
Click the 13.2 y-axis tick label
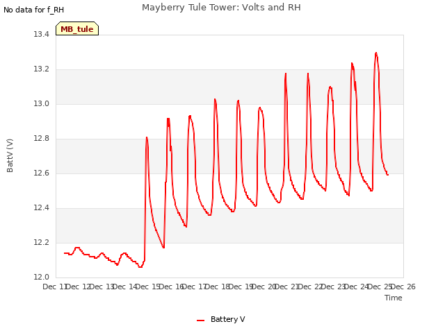[x=41, y=69]
